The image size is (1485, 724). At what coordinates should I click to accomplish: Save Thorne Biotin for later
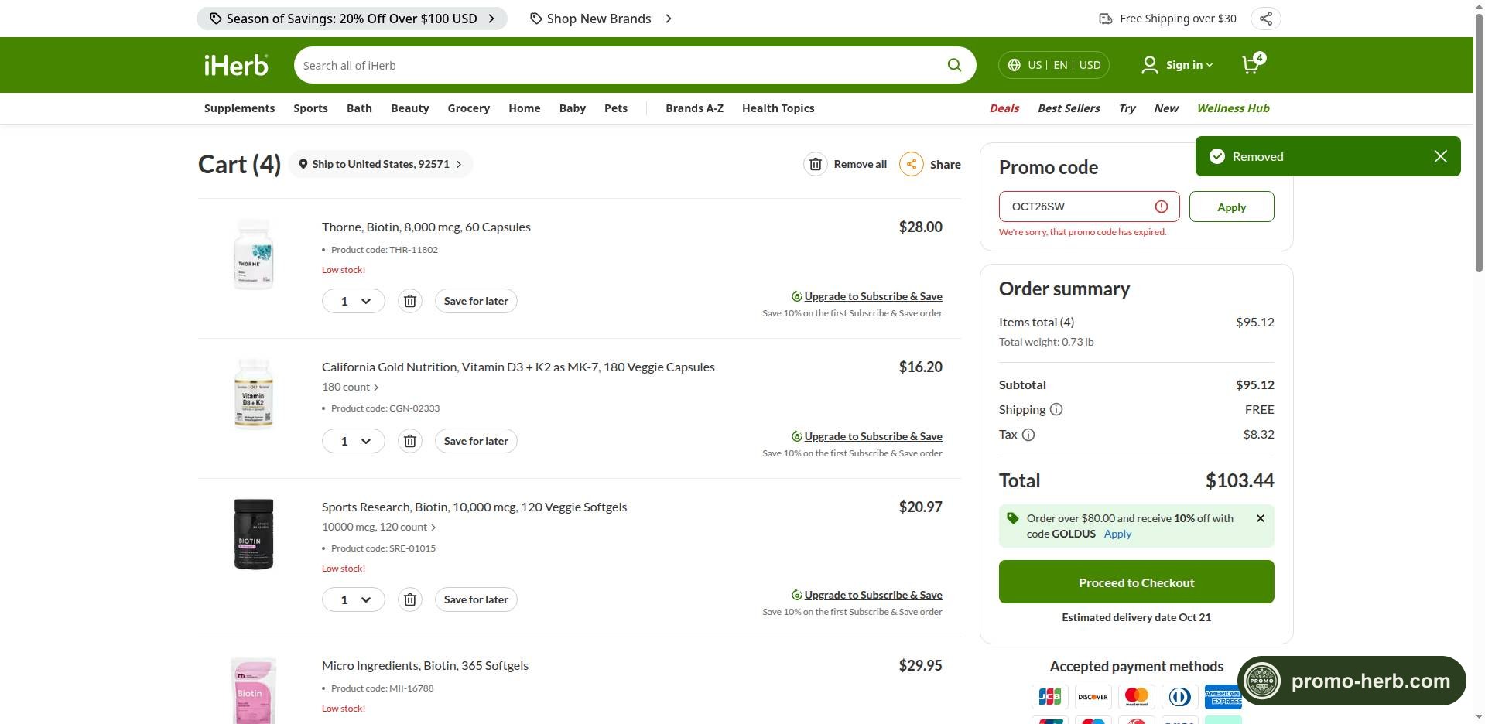point(476,301)
